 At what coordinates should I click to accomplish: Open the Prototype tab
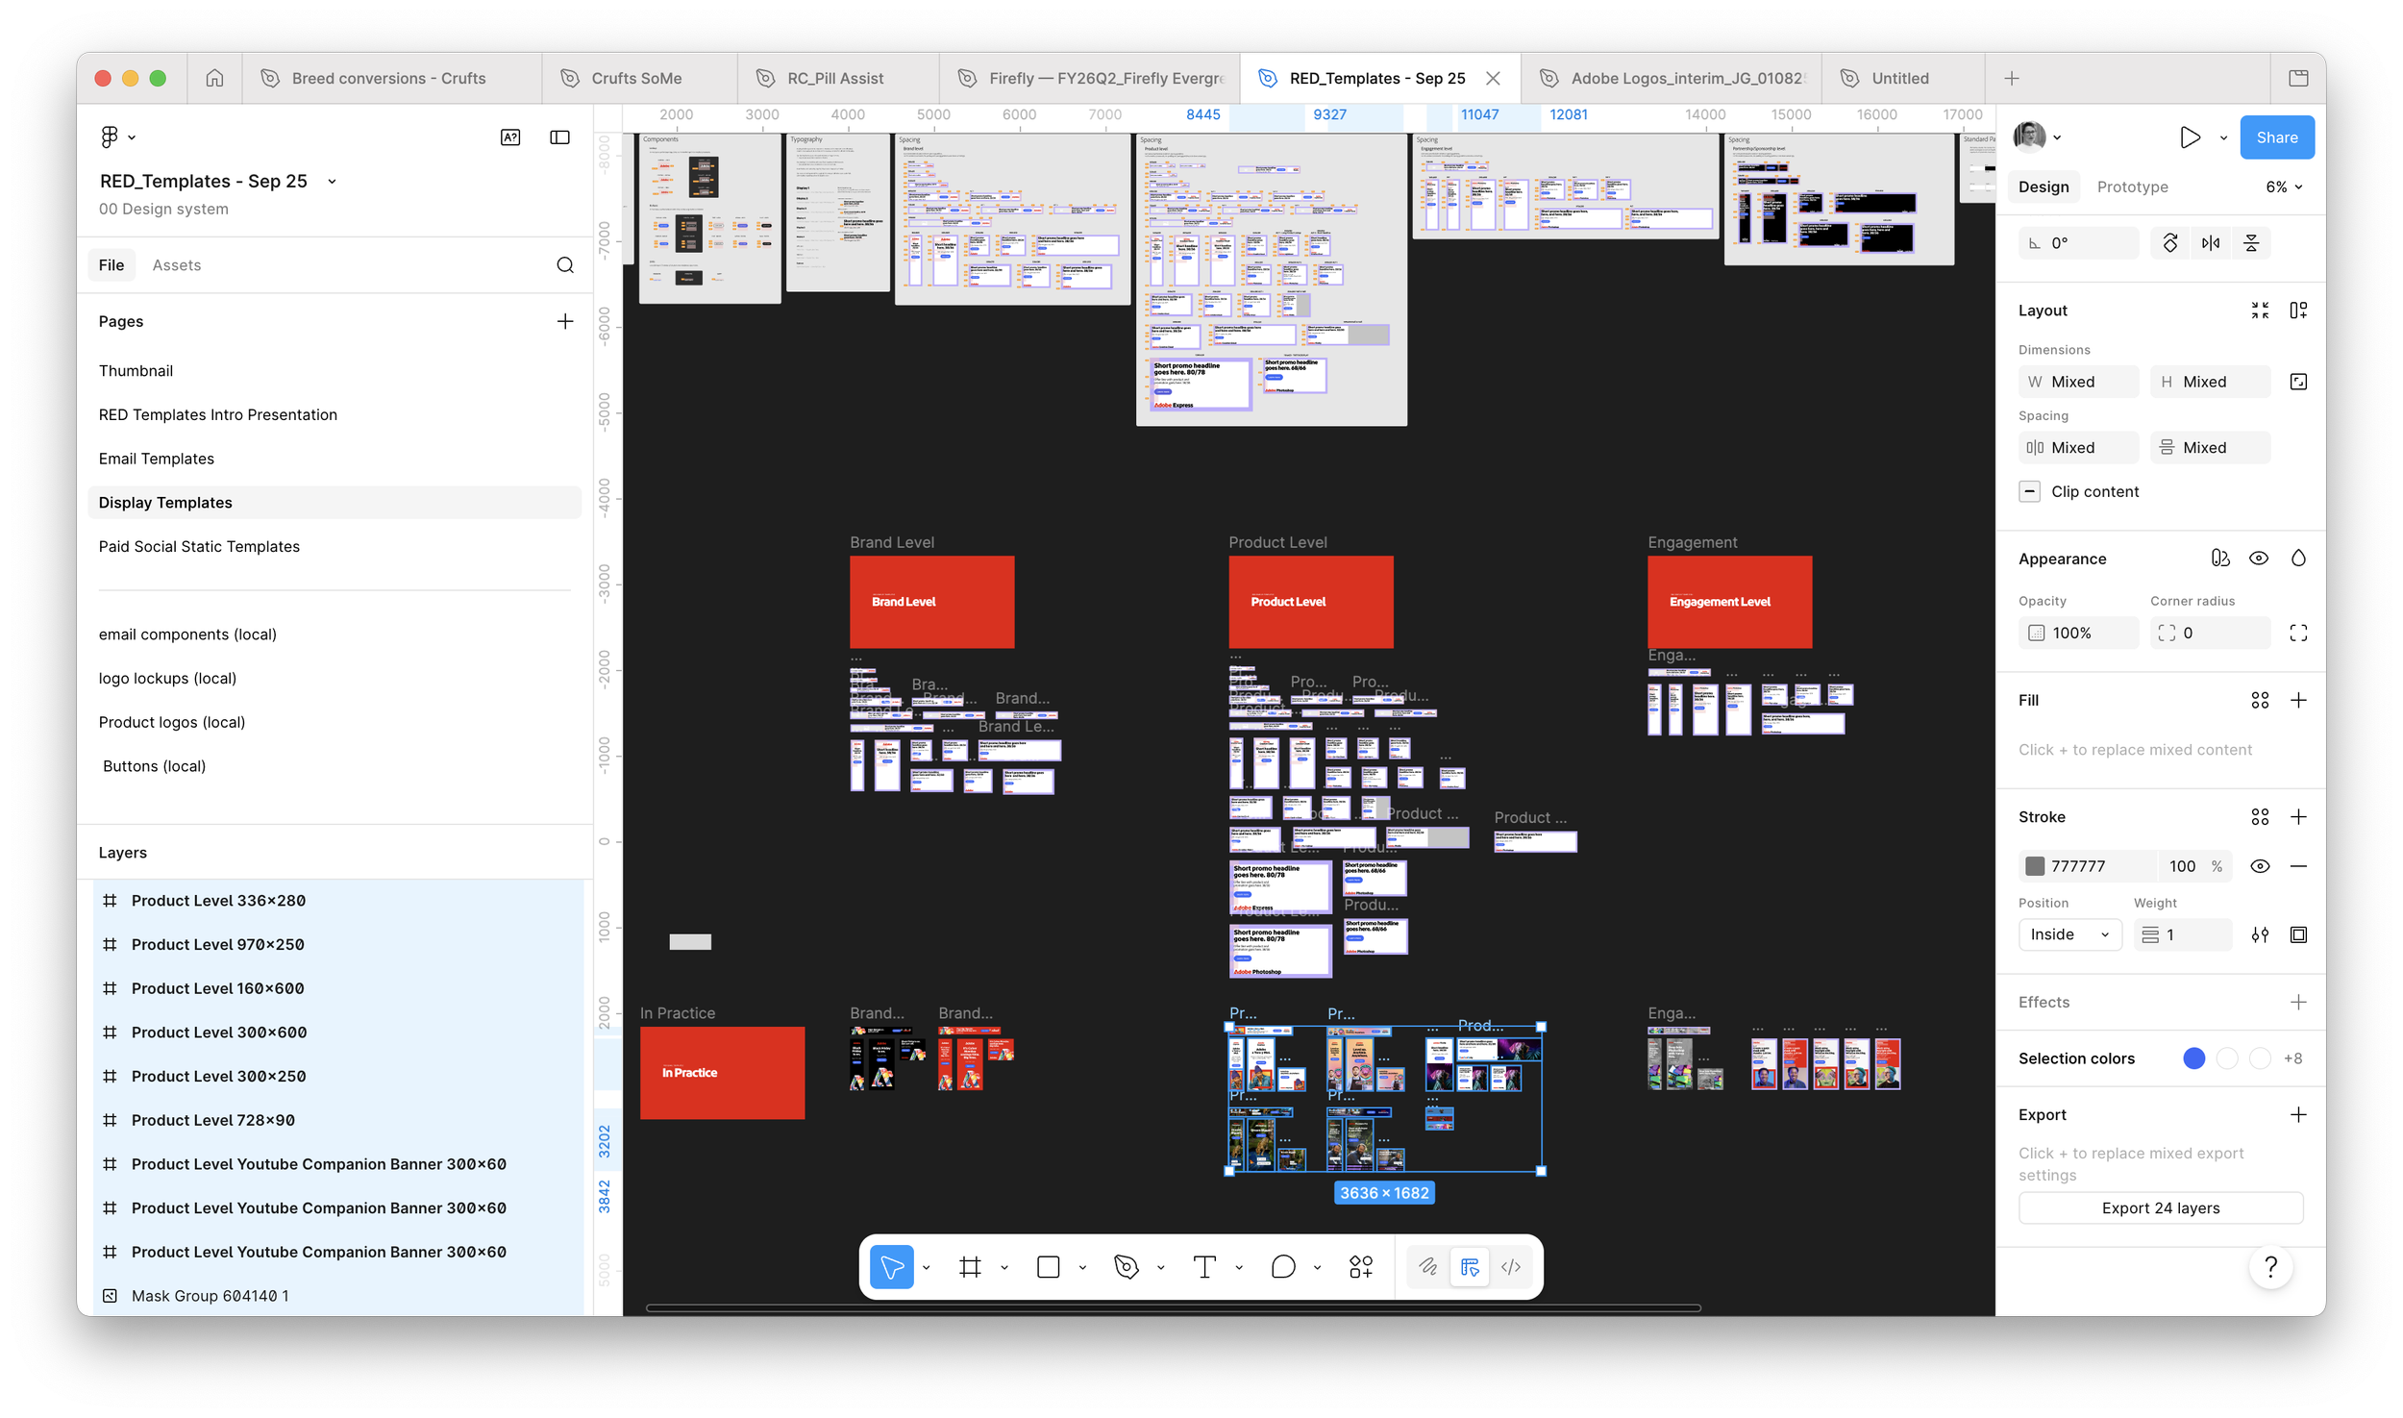2132,187
